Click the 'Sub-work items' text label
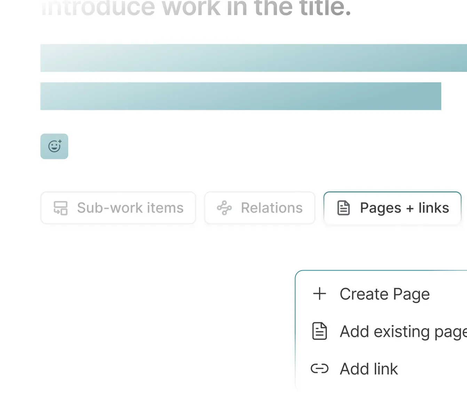Image resolution: width=467 pixels, height=397 pixels. (x=130, y=208)
